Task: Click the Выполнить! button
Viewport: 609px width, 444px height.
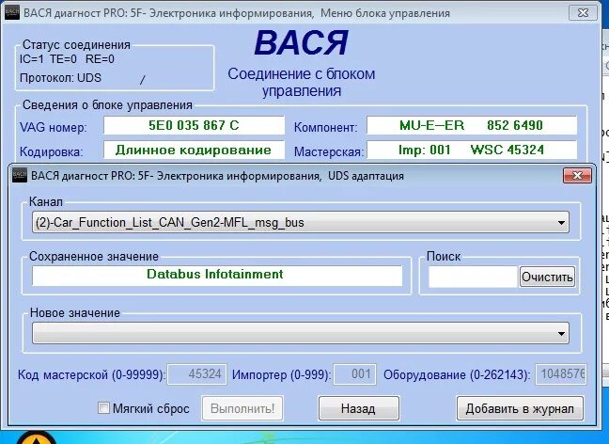Action: point(242,408)
